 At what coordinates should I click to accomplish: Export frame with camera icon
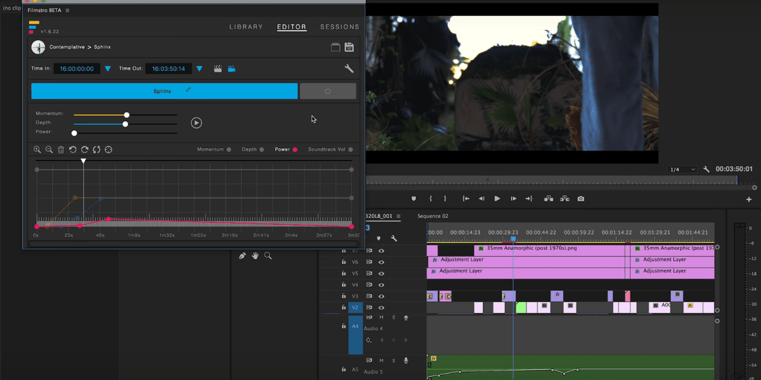click(x=581, y=198)
